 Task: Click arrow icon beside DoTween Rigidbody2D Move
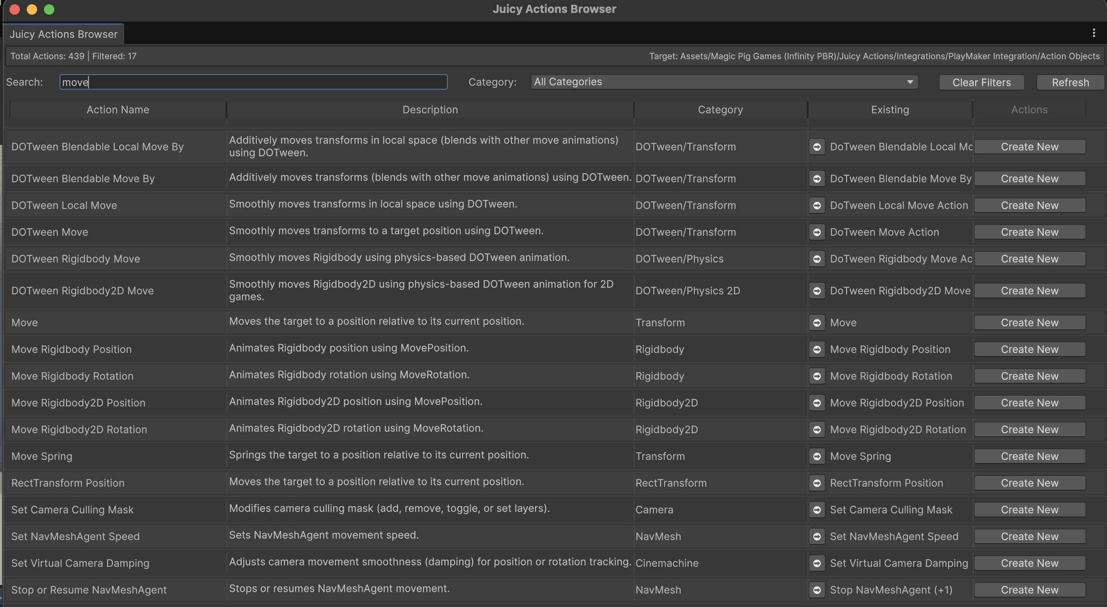(817, 291)
